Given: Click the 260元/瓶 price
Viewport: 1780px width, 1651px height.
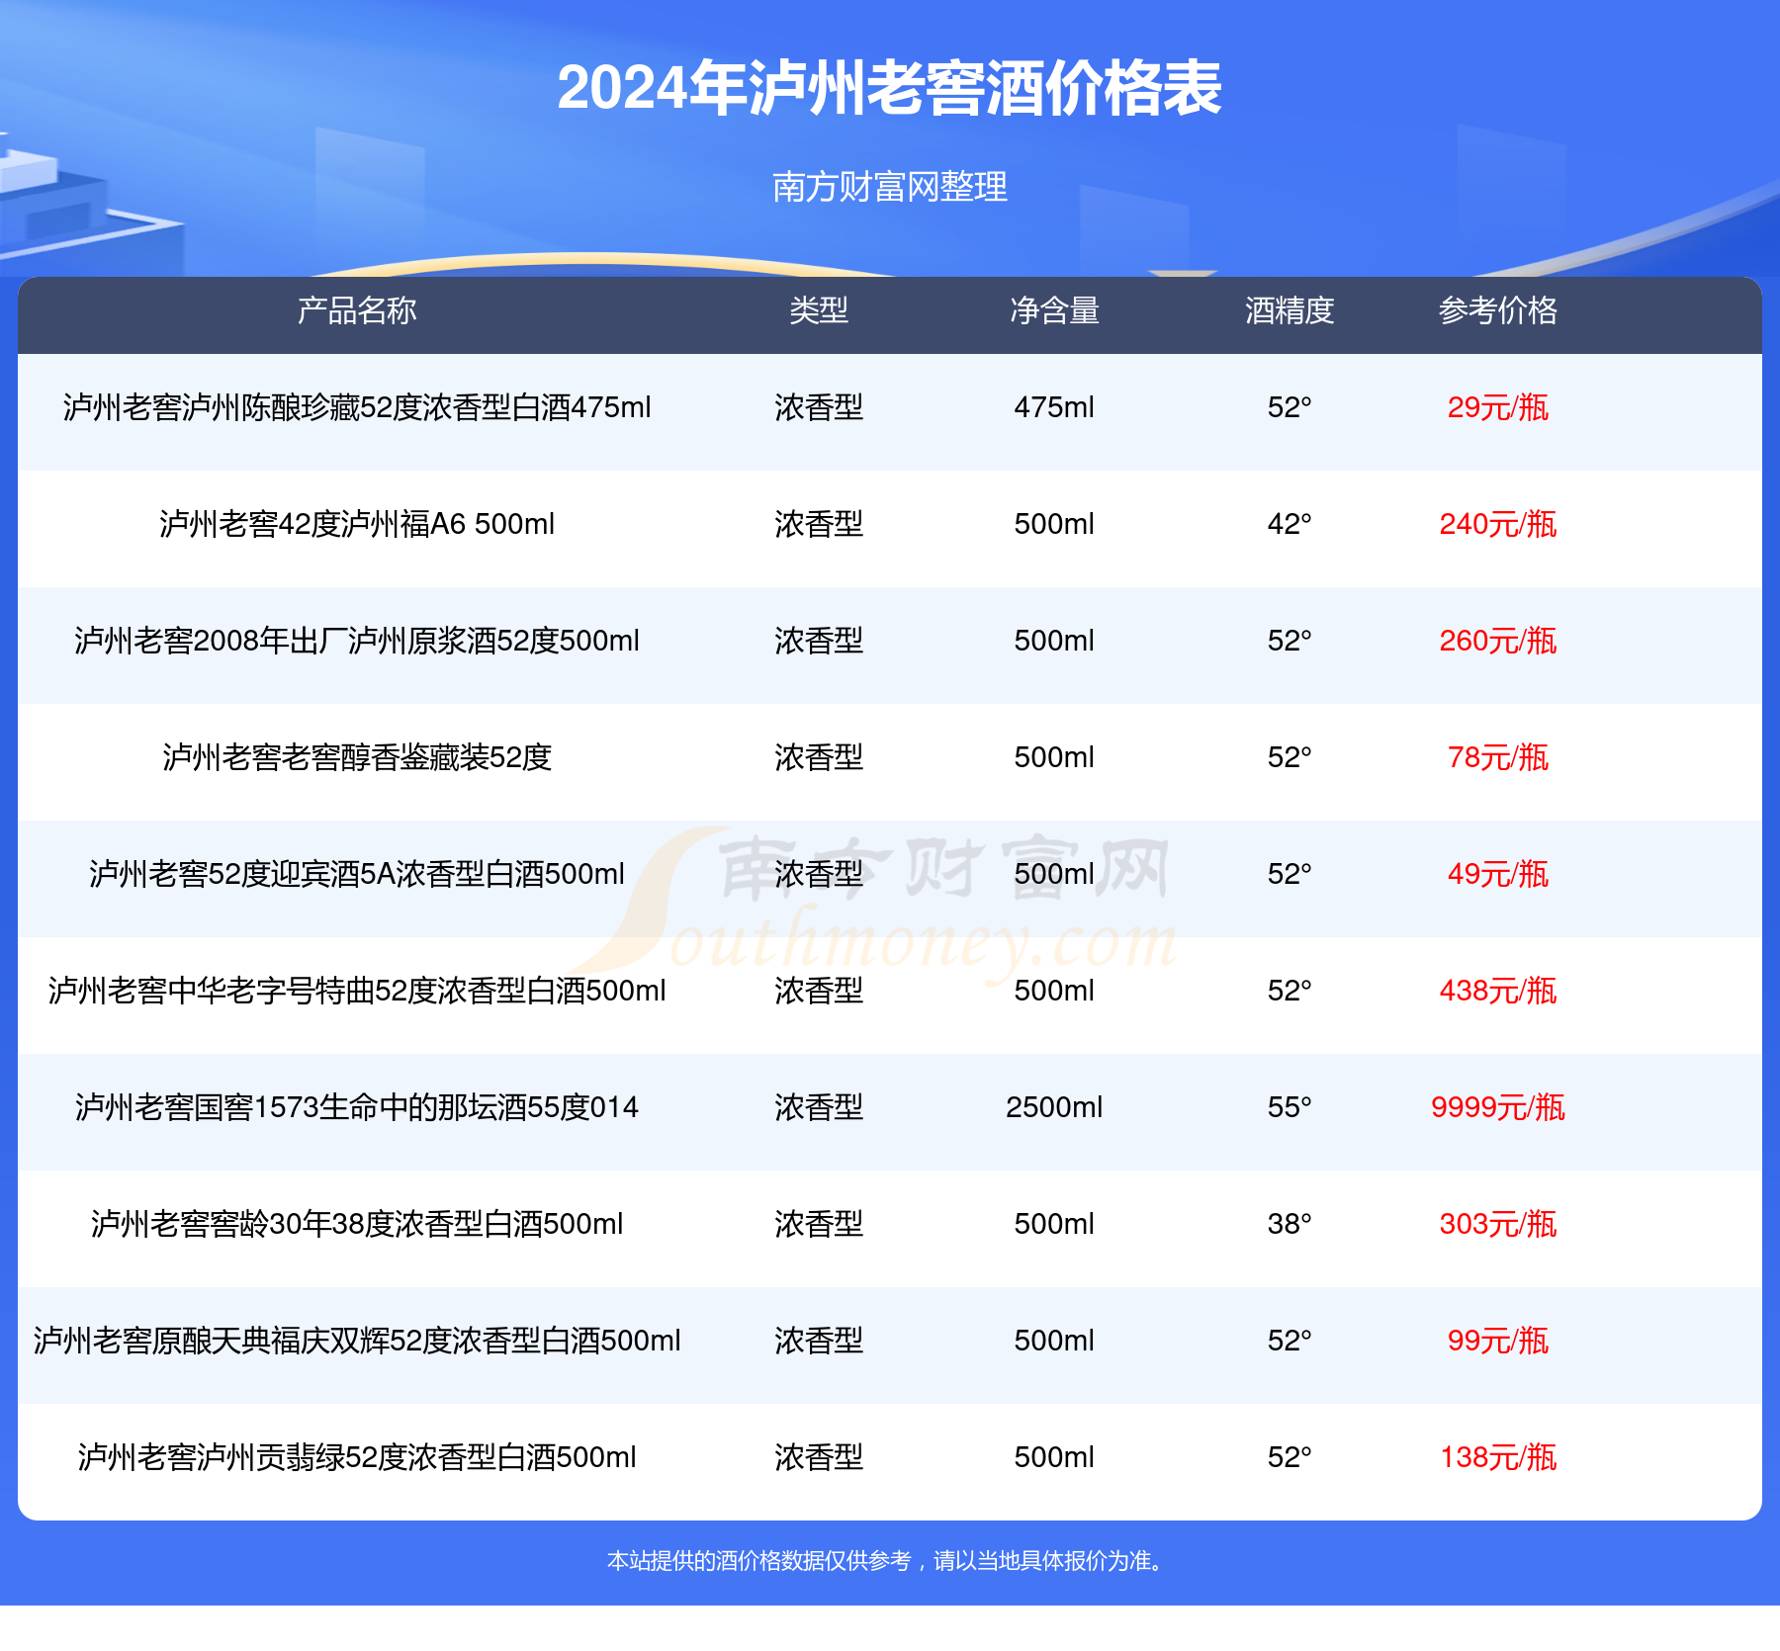Looking at the screenshot, I should tap(1498, 641).
